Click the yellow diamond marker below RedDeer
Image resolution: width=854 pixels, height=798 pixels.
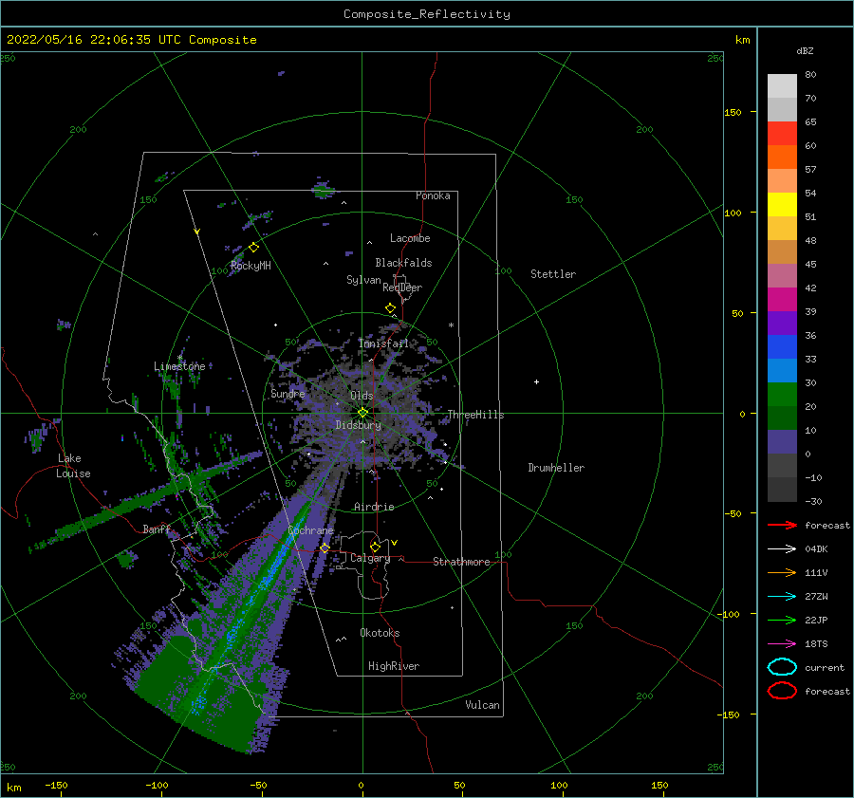click(x=390, y=308)
